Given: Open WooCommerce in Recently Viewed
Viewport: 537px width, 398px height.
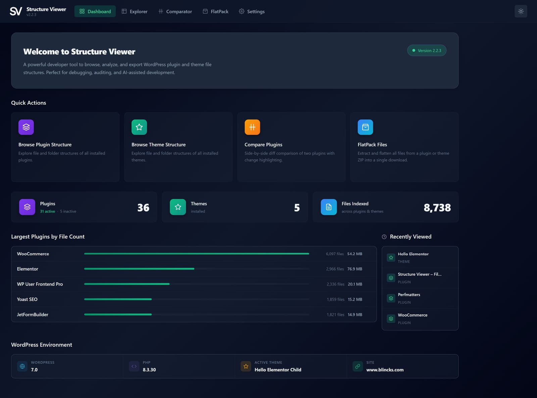Looking at the screenshot, I should [420, 319].
